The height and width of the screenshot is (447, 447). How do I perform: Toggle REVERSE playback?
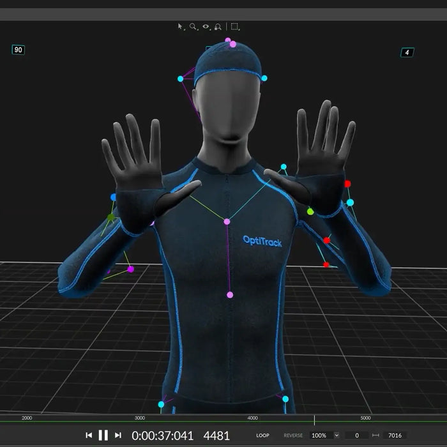point(293,436)
